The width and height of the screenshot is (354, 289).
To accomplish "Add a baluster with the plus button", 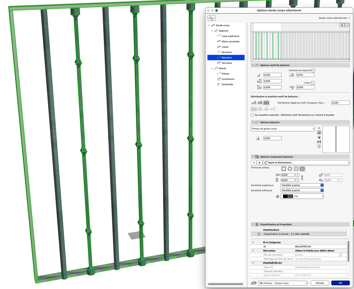I will tap(342, 25).
